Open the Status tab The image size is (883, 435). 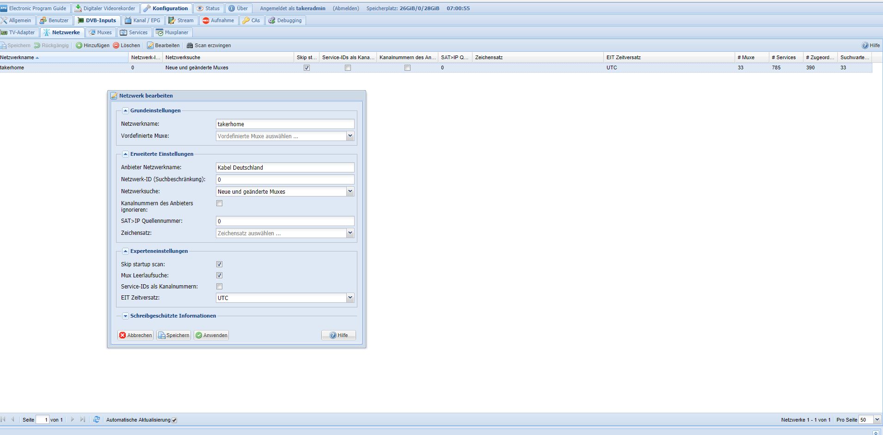point(208,8)
